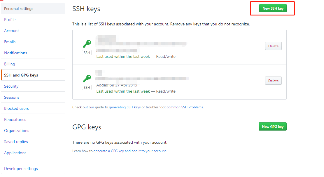Open Repositories settings page
Screen dimensions: 324x177
coord(15,119)
